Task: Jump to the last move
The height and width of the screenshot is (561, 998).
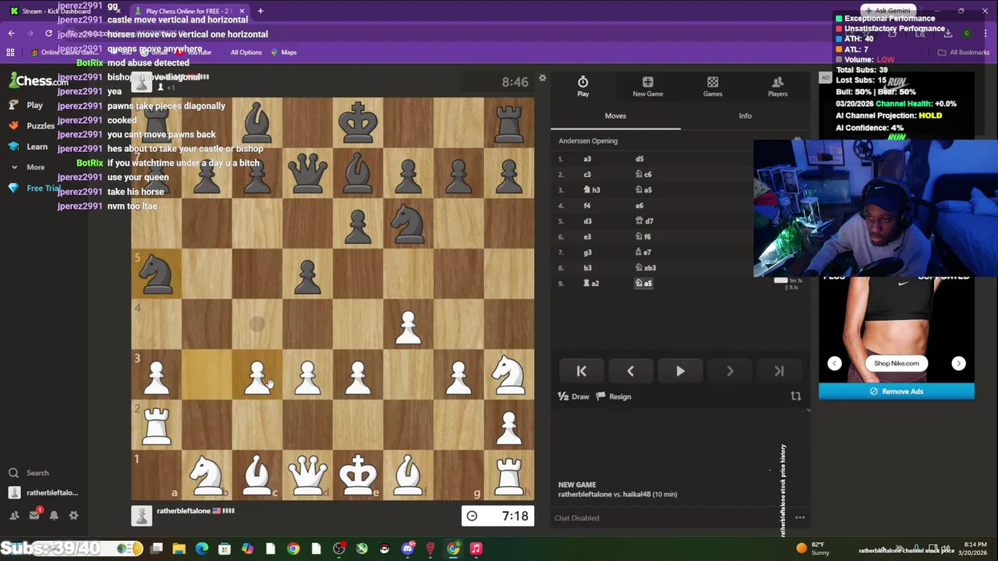Action: [x=779, y=371]
